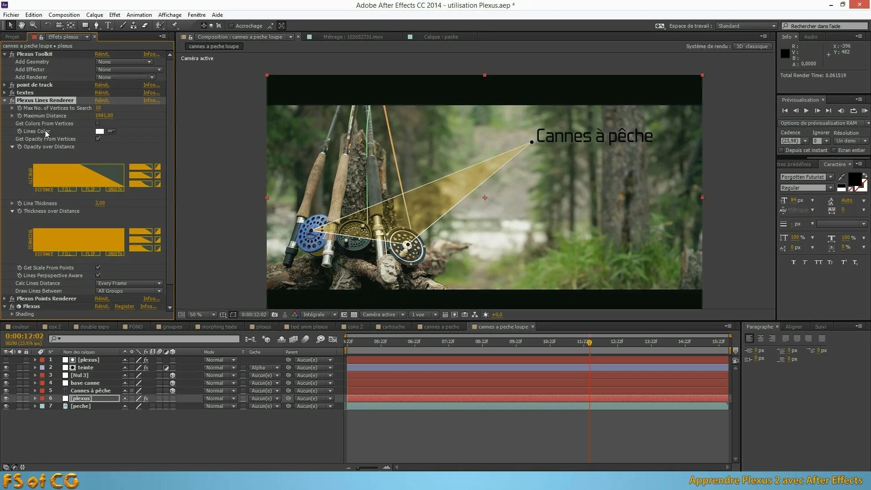This screenshot has height=490, width=871.
Task: Click the current time indicator marker
Action: (589, 343)
